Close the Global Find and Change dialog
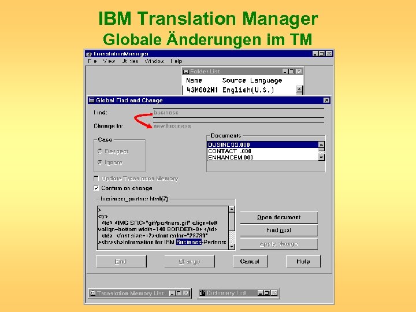 [x=326, y=101]
